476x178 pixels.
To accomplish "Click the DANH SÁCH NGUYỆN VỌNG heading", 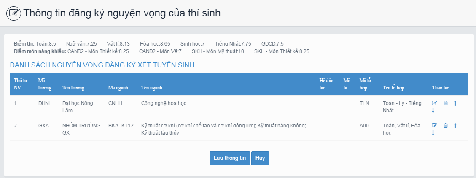I will [x=102, y=65].
